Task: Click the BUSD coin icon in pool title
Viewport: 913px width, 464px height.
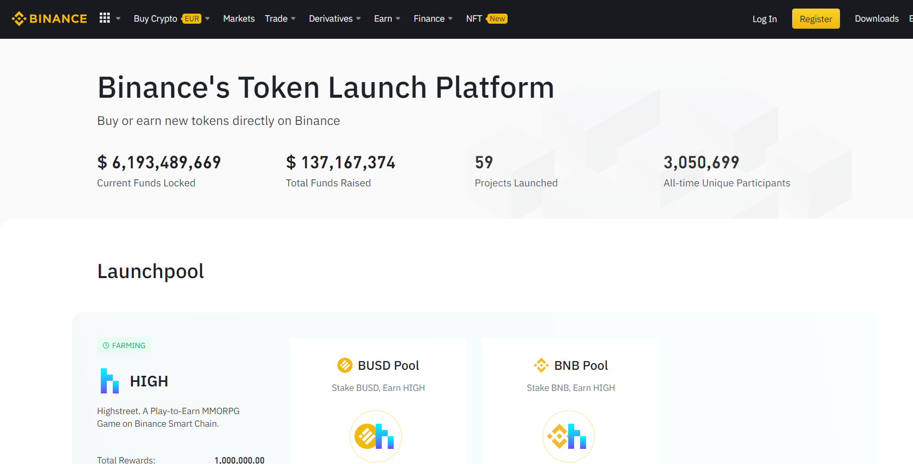Action: (345, 365)
